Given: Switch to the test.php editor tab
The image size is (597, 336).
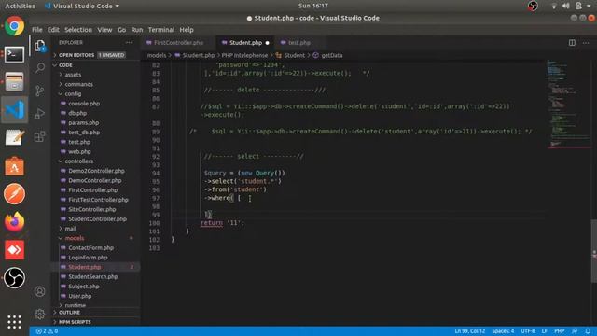Looking at the screenshot, I should [x=298, y=43].
